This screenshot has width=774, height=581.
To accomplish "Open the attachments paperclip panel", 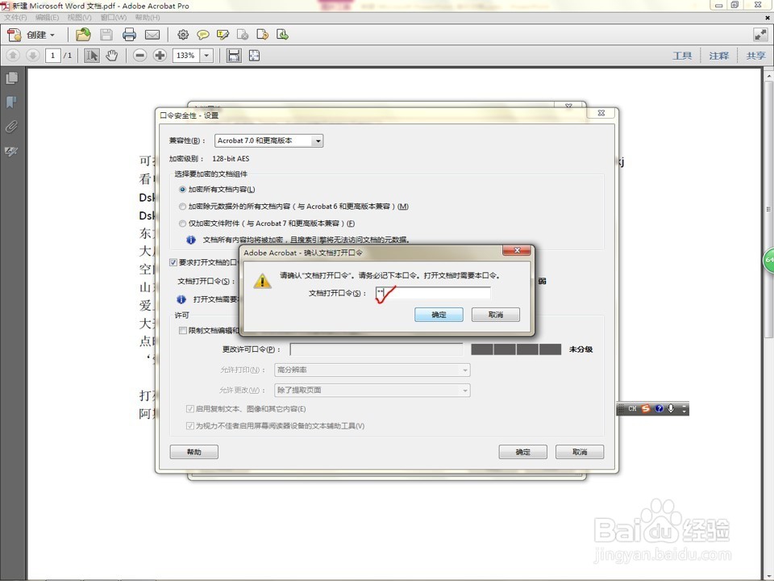I will [11, 127].
